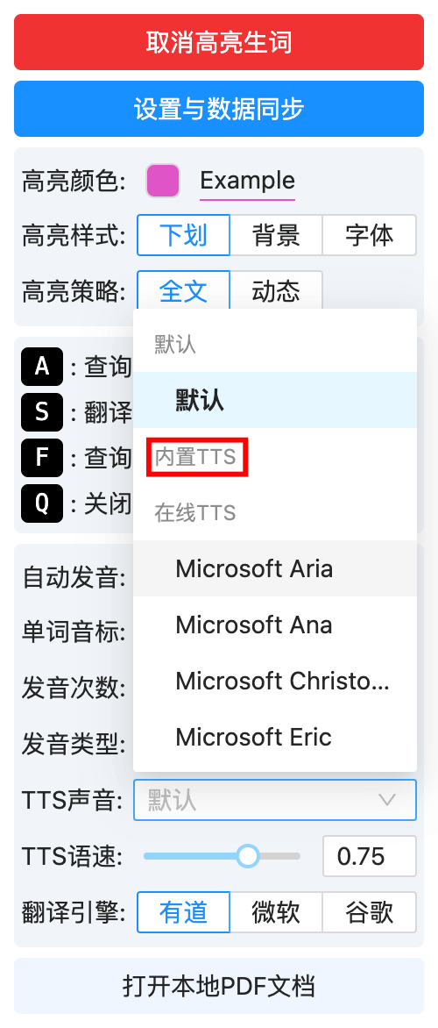Select 字体 highlight style

point(370,235)
